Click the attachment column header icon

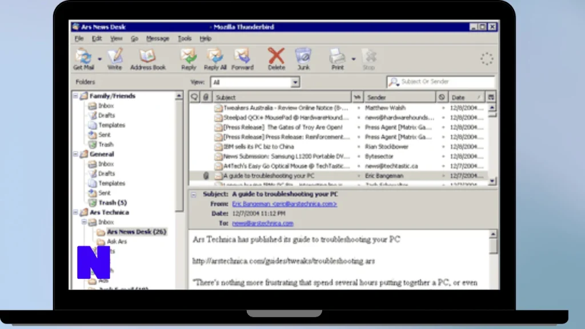point(206,97)
